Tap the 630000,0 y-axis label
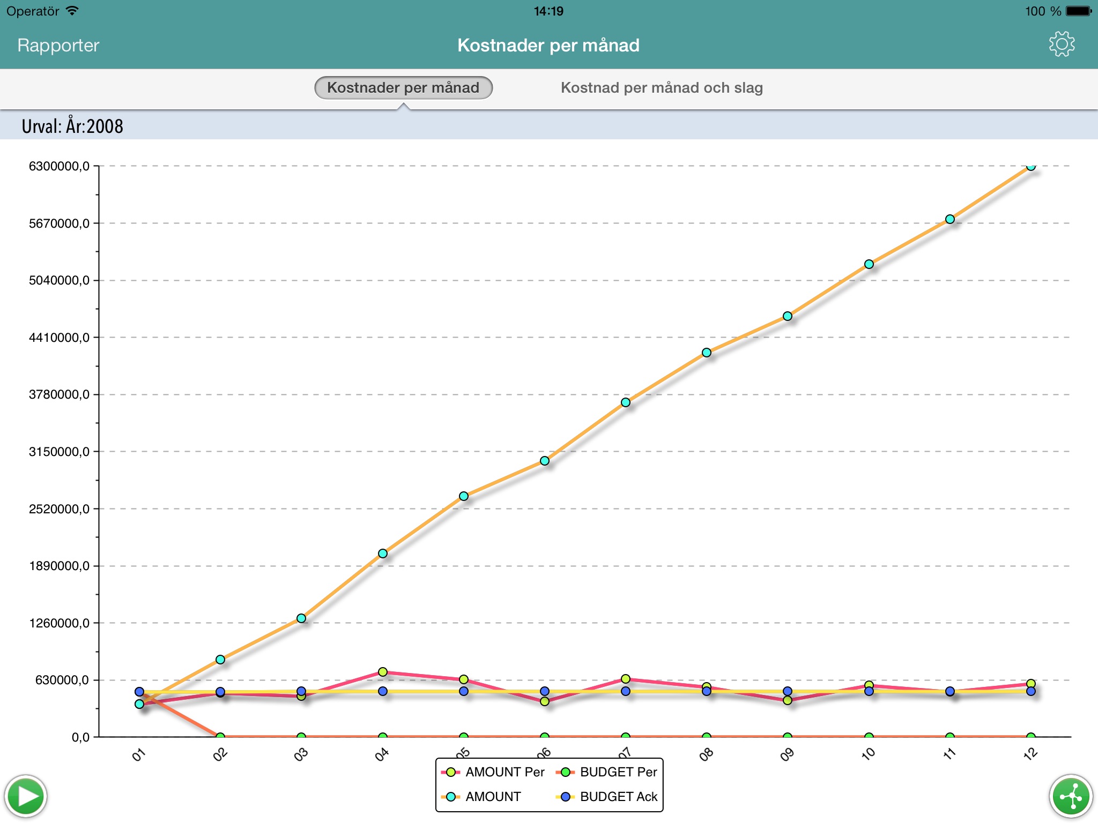The image size is (1098, 823). tap(62, 680)
